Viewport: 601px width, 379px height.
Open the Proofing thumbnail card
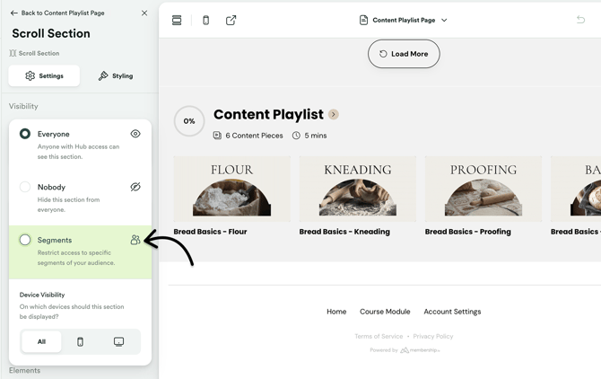tap(483, 189)
